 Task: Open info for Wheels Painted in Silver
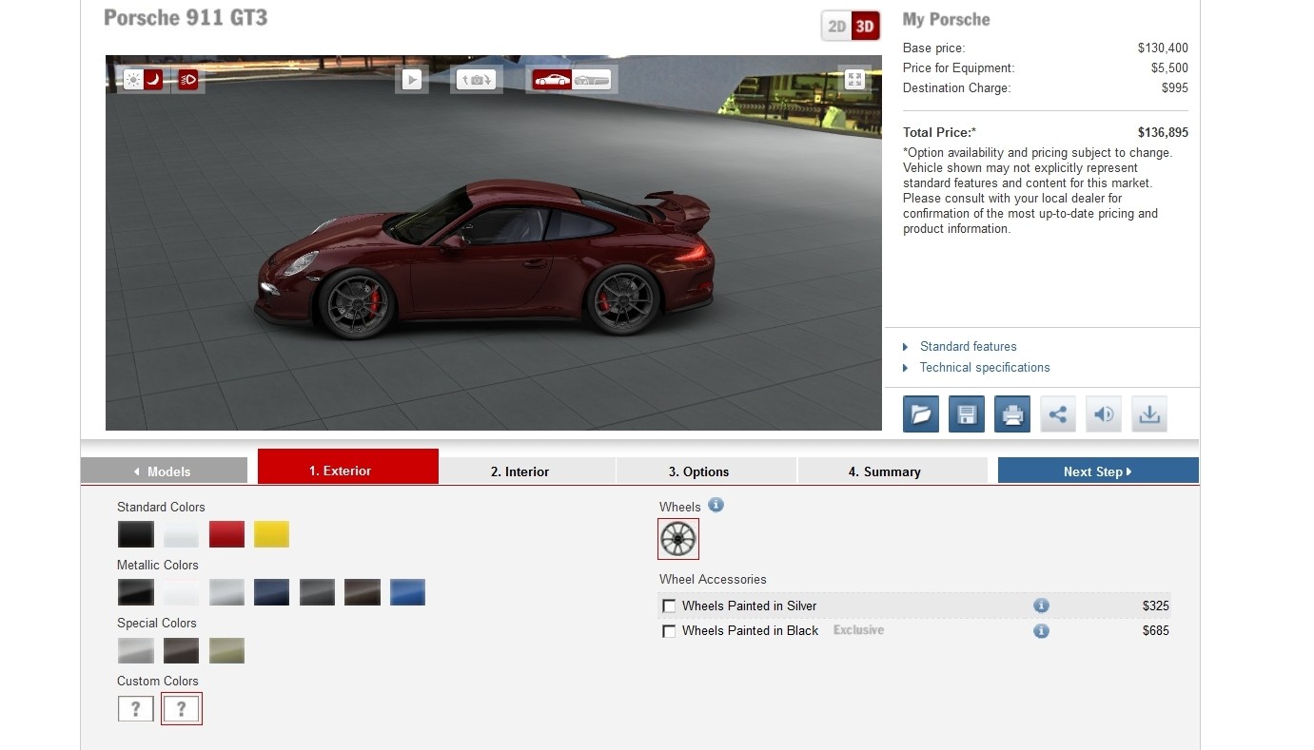(x=1041, y=606)
